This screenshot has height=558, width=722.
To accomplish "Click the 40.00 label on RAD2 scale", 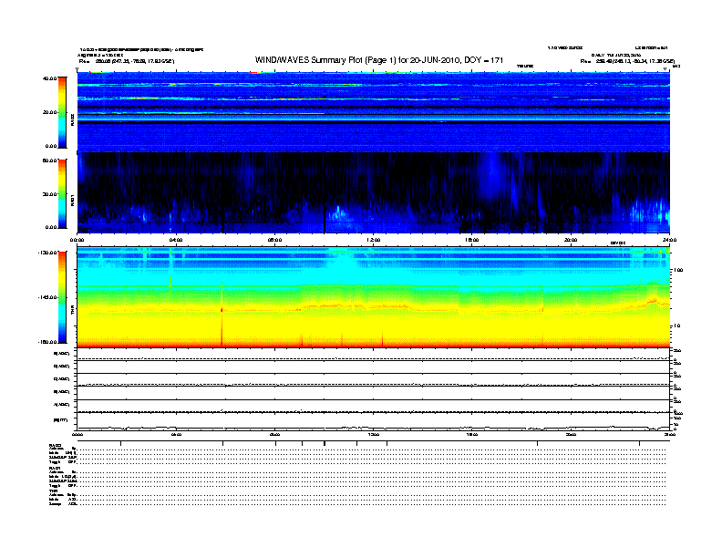I will point(50,78).
